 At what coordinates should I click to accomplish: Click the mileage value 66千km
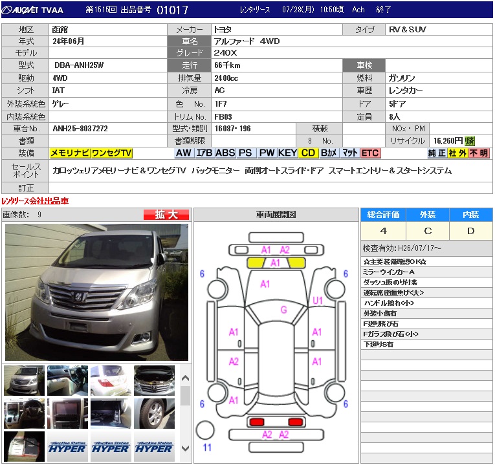point(227,65)
